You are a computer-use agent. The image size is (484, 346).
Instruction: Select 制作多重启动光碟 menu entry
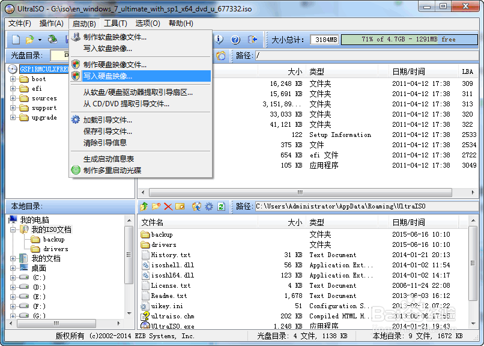pyautogui.click(x=141, y=170)
